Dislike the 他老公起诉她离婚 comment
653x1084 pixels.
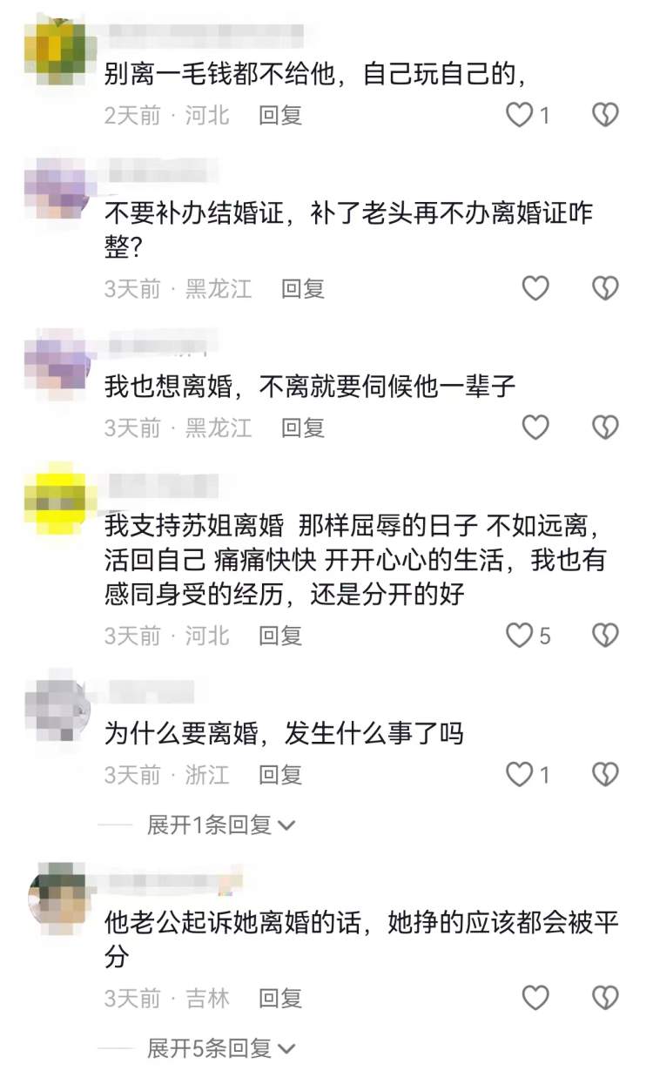click(605, 998)
